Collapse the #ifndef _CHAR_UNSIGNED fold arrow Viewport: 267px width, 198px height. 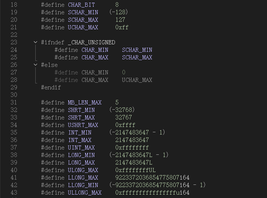(x=36, y=42)
